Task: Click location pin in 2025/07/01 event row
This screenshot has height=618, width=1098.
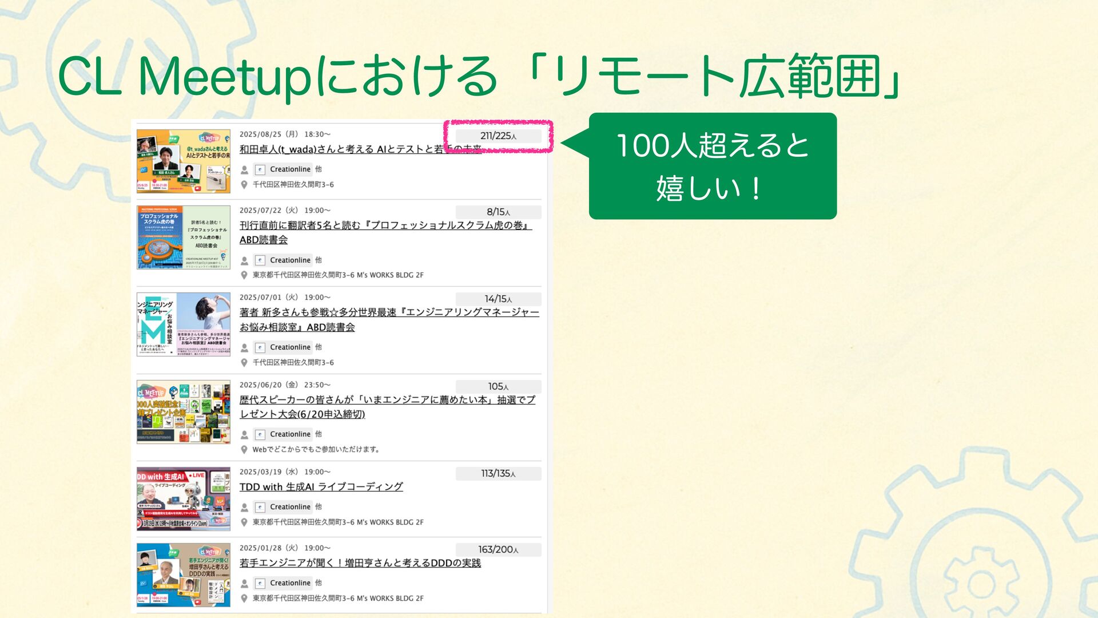Action: [x=244, y=363]
